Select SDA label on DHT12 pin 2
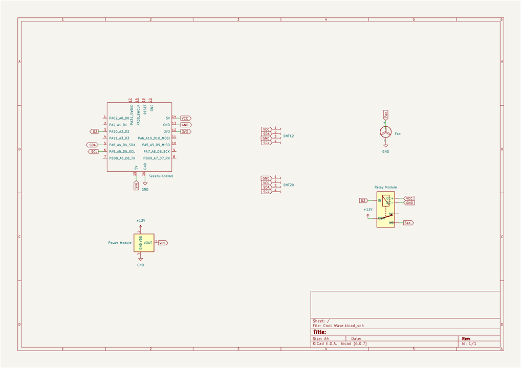This screenshot has width=521, height=368. pos(267,134)
